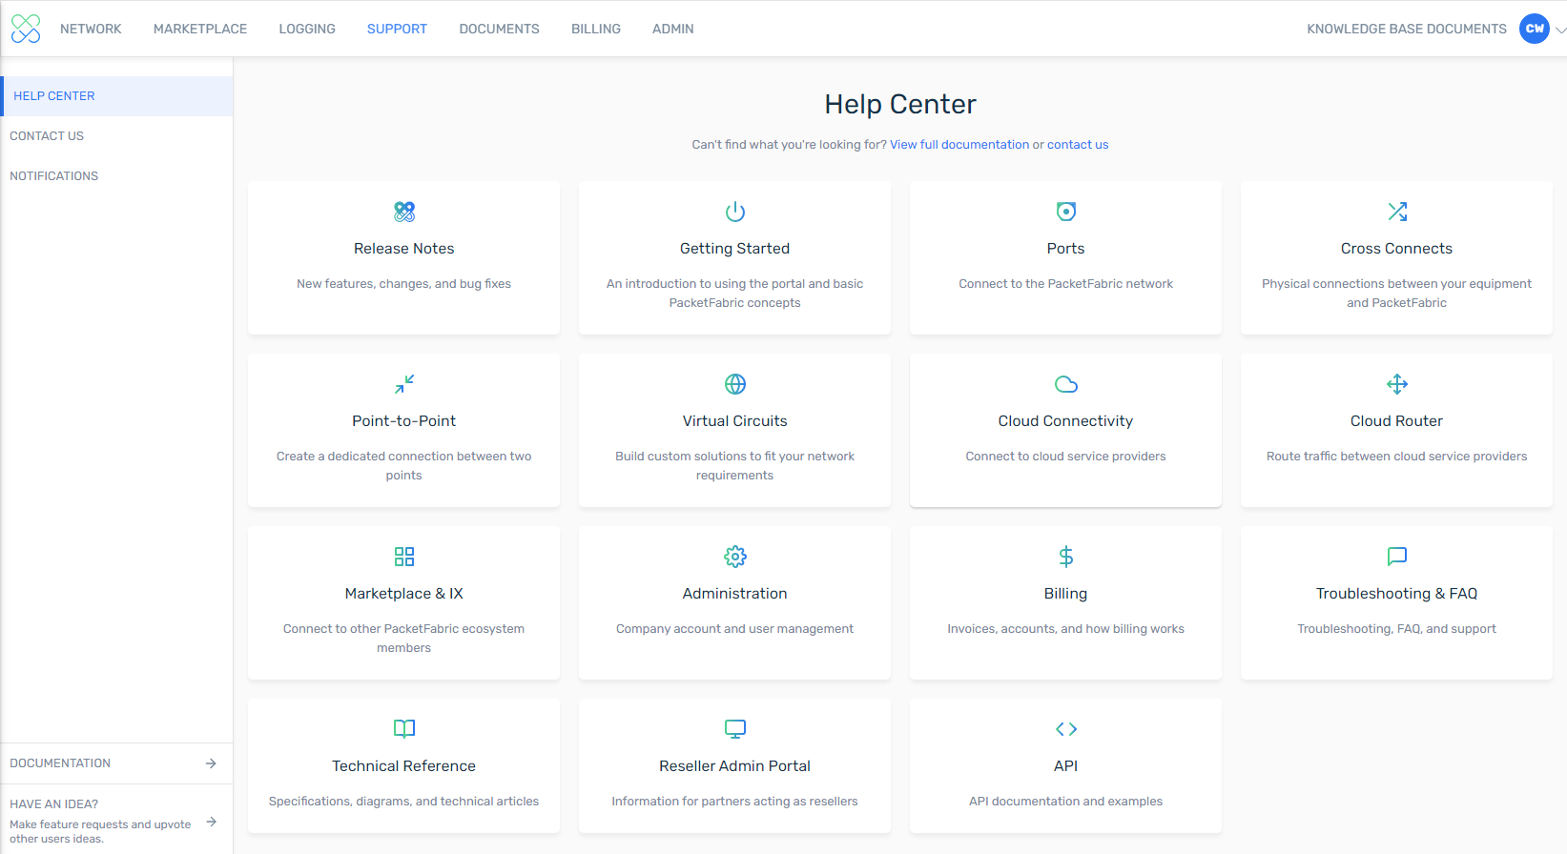The width and height of the screenshot is (1567, 854).
Task: Click the Getting Started power icon
Action: pos(735,212)
